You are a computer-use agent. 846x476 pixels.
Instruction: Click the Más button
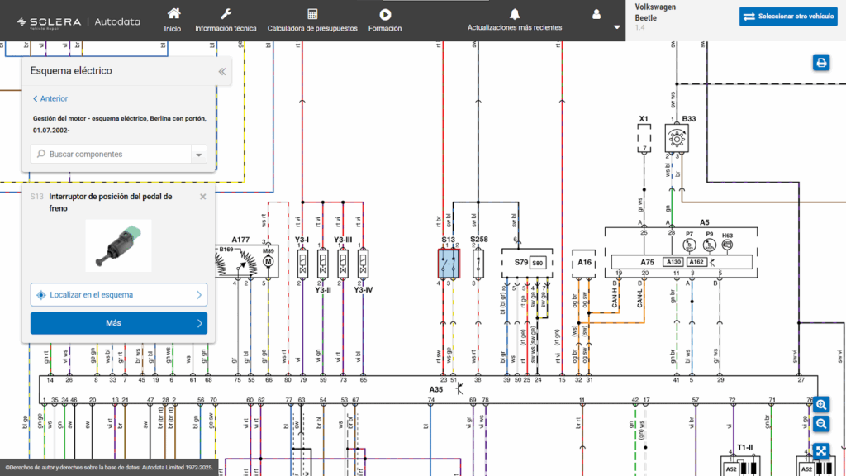point(119,323)
